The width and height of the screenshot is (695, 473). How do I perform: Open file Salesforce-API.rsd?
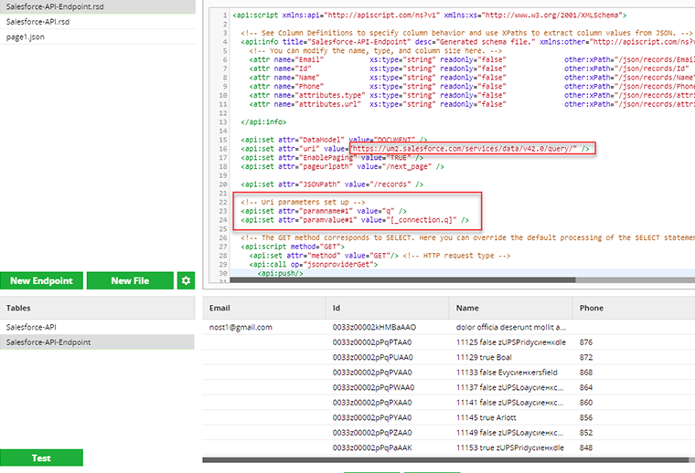tap(98, 22)
